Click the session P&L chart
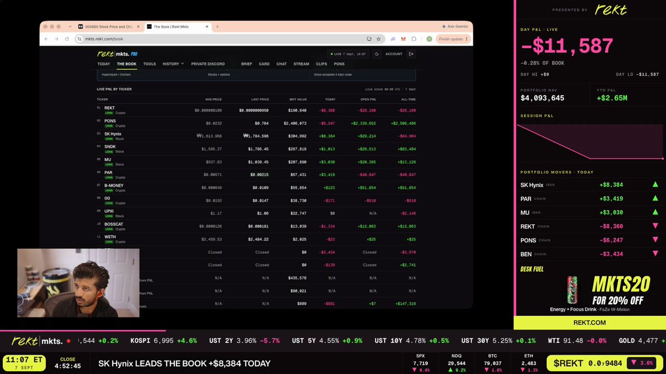Viewport: 666px width, 374px height. tap(589, 143)
